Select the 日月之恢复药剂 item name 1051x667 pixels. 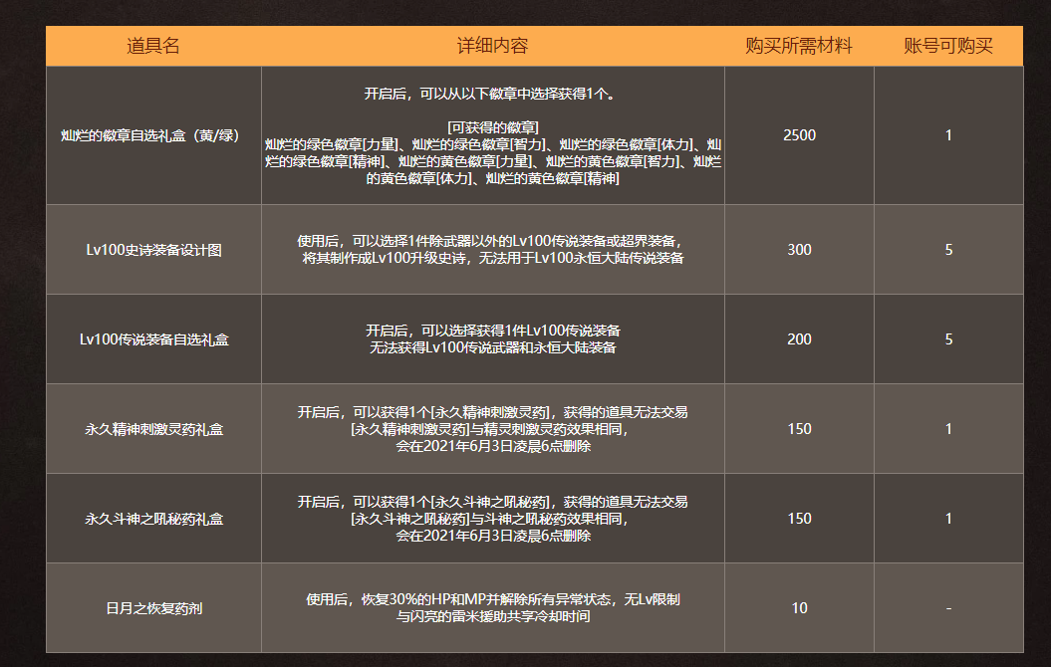tap(153, 608)
